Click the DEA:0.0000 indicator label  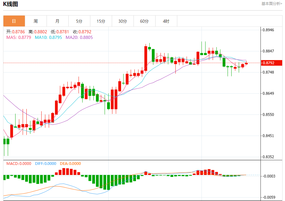tap(70, 164)
